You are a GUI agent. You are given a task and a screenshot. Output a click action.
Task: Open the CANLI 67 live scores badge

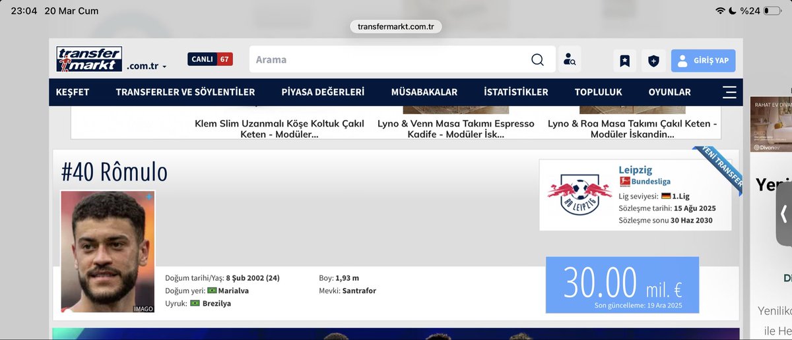[210, 59]
